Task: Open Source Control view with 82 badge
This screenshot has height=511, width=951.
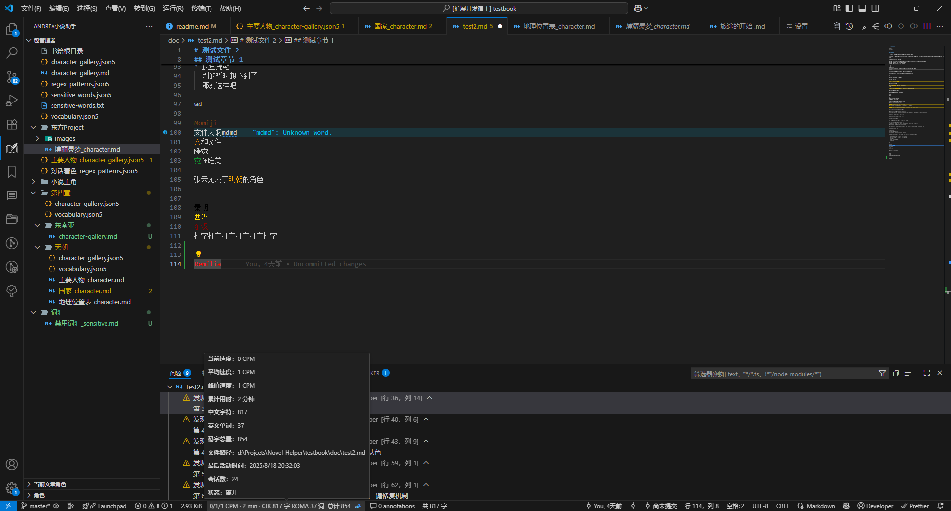Action: click(12, 77)
